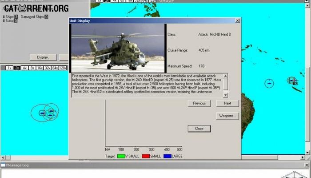The image size is (311, 178).
Task: Click main map vertical scrollbar thumb
Action: coord(307,104)
